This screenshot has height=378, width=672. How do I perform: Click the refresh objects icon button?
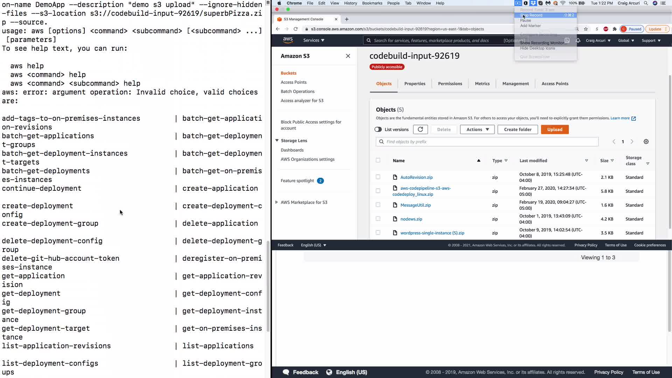(x=420, y=129)
